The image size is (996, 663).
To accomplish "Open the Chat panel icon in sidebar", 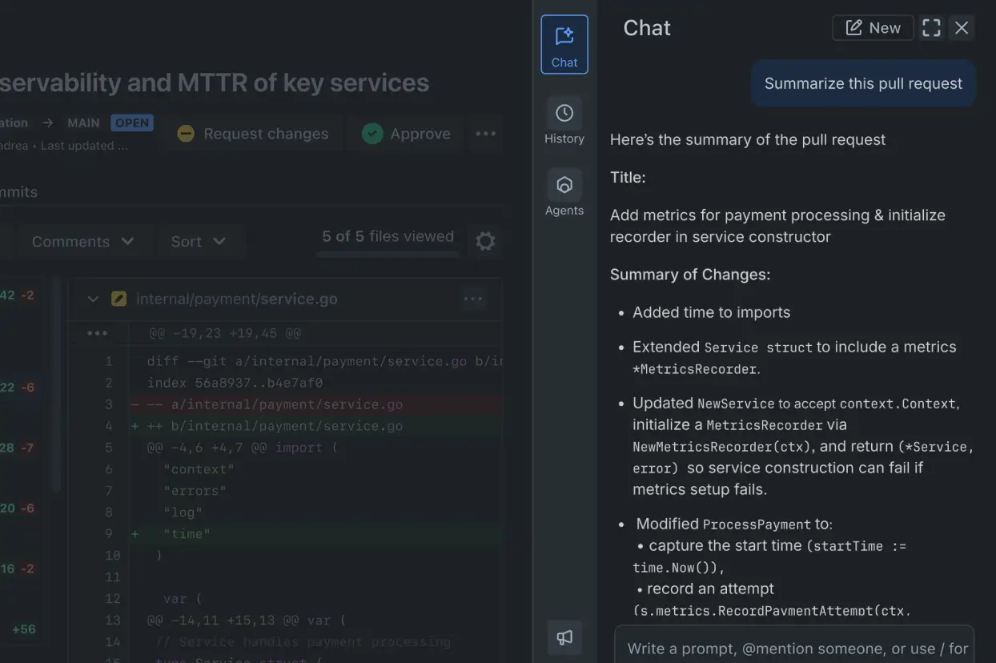I will tap(564, 45).
